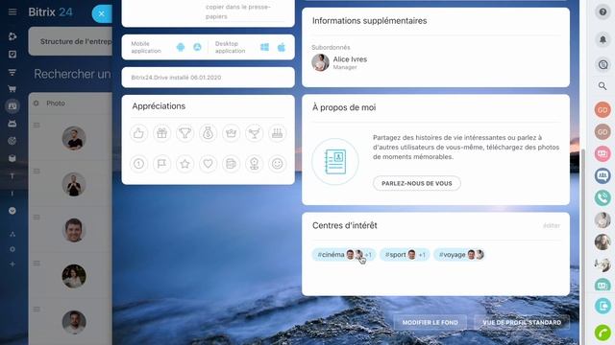The image size is (615, 345).
Task: Open the pink video conference chat icon
Action: (x=603, y=153)
